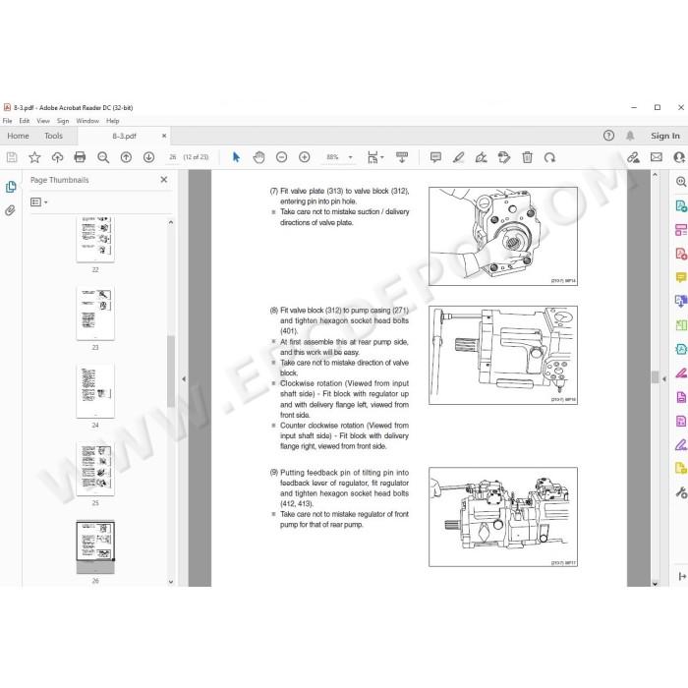Viewport: 688px width, 688px height.
Task: Open More Tools wrench icon in right pane
Action: click(x=681, y=492)
